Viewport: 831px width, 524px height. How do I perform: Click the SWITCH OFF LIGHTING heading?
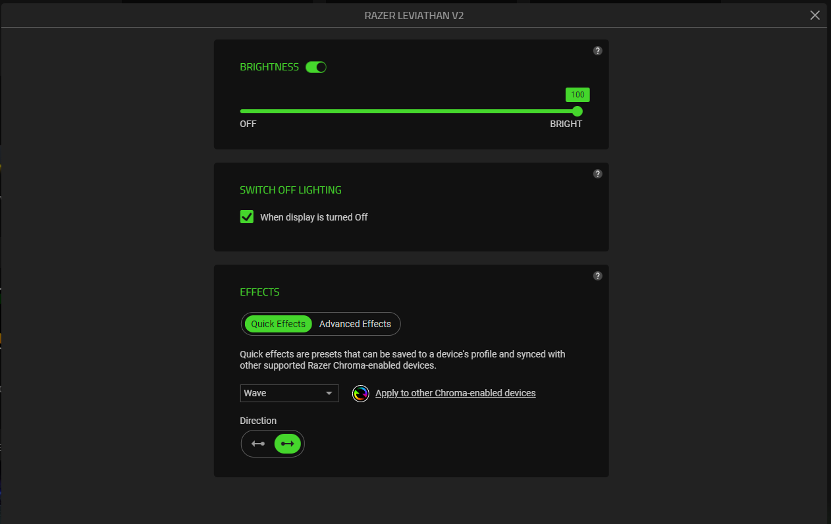click(290, 190)
